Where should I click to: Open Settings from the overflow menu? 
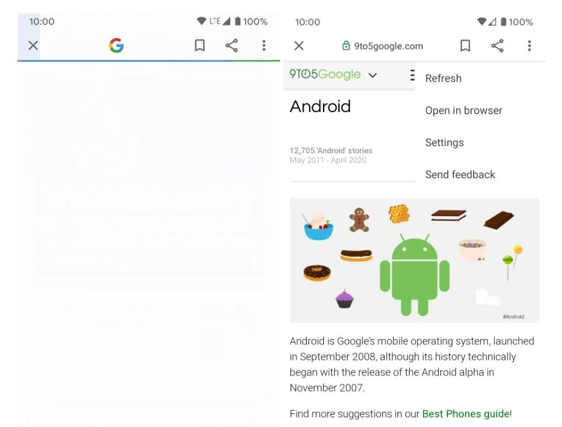444,143
